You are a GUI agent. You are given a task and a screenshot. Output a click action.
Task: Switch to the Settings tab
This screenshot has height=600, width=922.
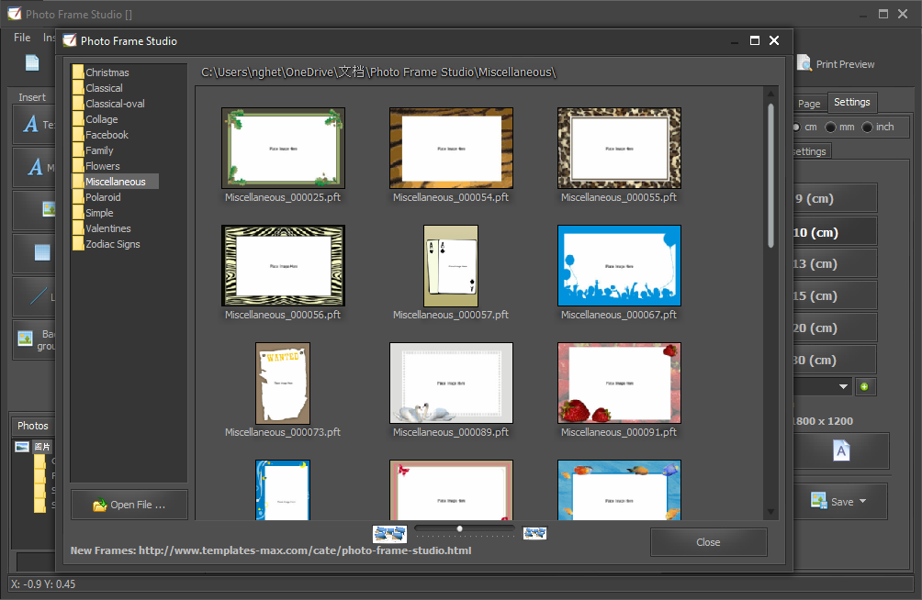point(851,103)
